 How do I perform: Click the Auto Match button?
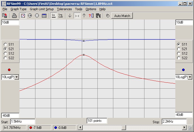point(122,16)
